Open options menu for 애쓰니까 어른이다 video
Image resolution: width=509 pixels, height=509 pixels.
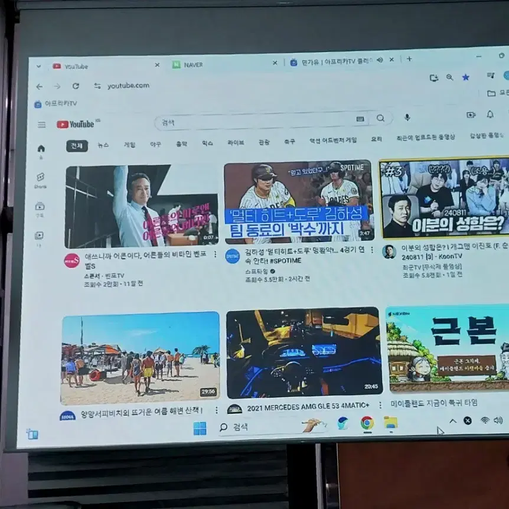(x=215, y=255)
